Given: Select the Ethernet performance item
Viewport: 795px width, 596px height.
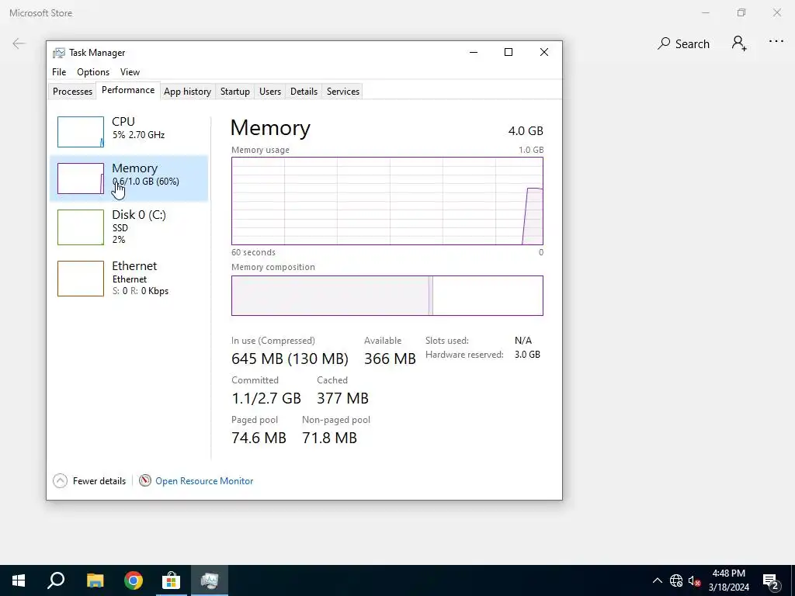Looking at the screenshot, I should click(129, 279).
